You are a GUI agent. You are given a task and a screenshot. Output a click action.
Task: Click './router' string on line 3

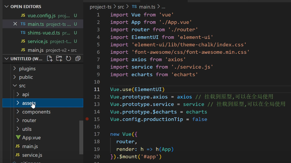click(183, 29)
